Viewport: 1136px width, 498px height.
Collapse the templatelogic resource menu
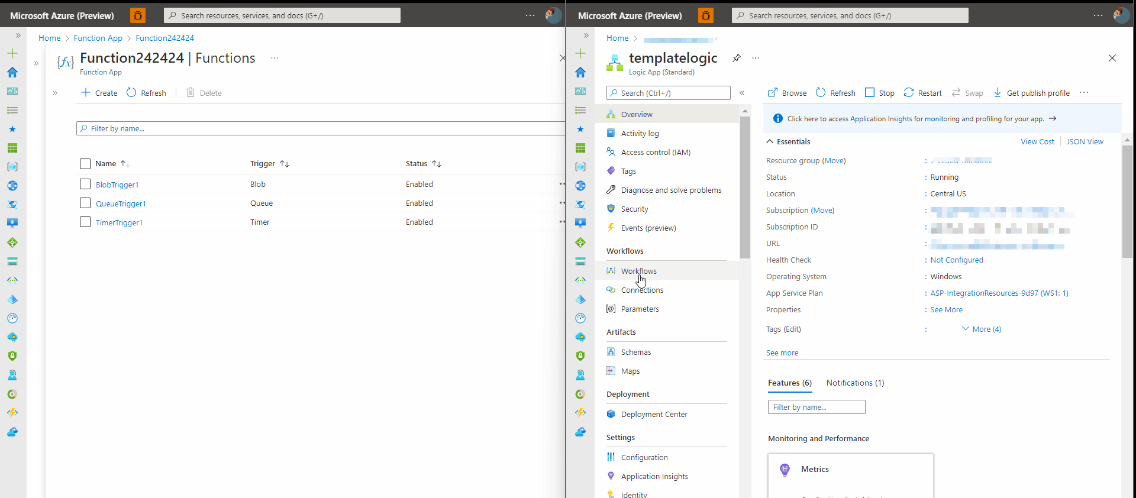[742, 93]
